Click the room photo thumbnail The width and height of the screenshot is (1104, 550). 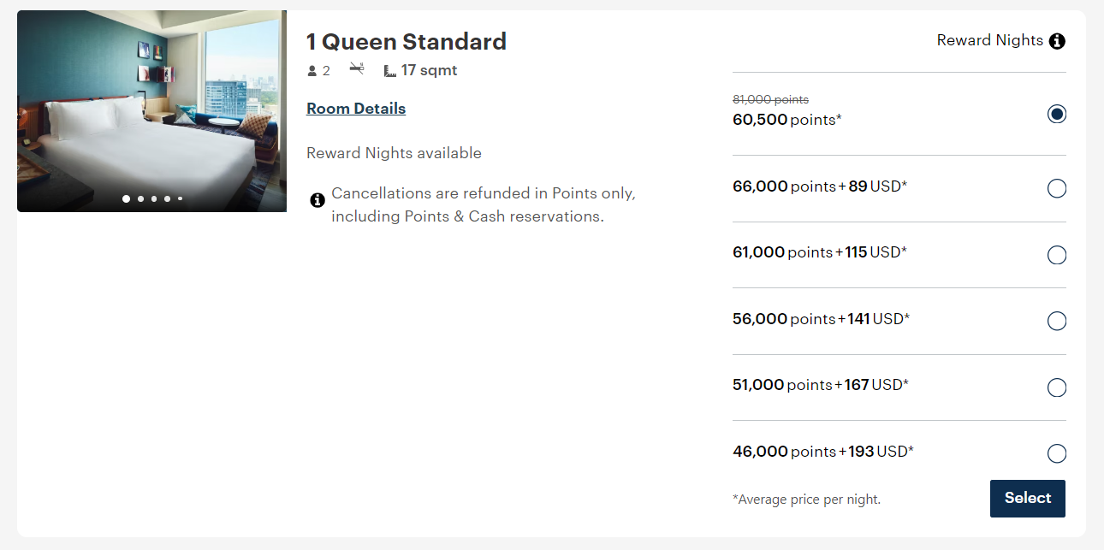point(151,110)
